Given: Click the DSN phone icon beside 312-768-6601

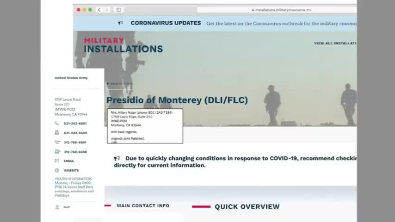Looking at the screenshot, I should pos(57,142).
